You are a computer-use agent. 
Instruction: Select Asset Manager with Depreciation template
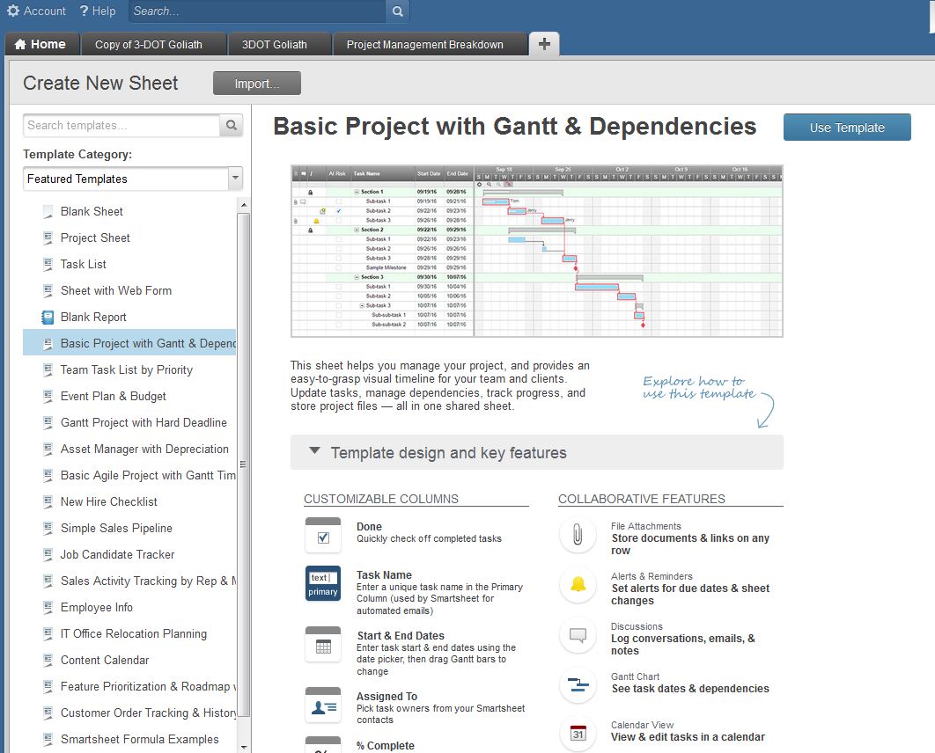(x=129, y=450)
